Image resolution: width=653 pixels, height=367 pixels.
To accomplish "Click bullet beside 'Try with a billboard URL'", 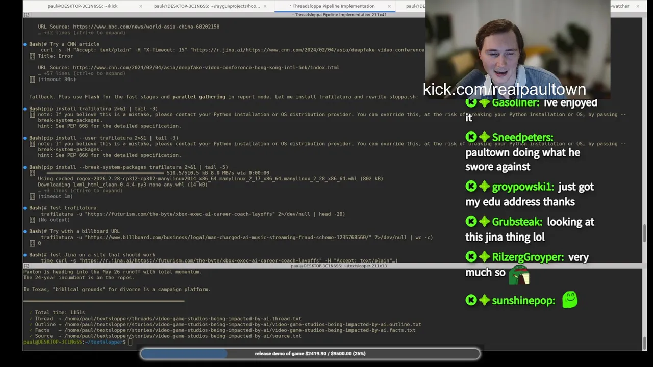I will point(25,231).
